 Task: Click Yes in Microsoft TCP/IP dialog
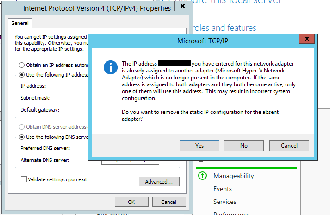click(x=199, y=146)
